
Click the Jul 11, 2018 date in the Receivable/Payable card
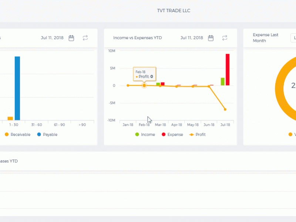pos(52,38)
